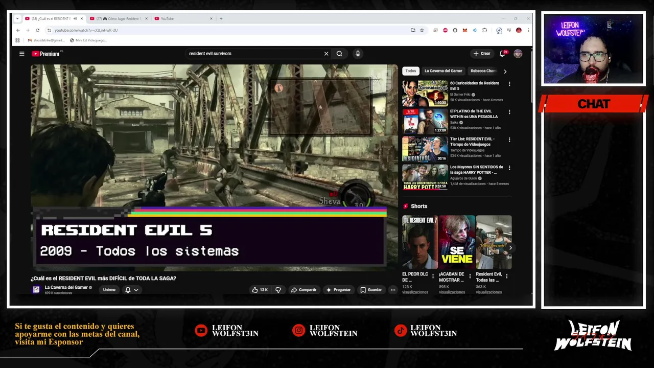Go back in browser

coord(18,30)
